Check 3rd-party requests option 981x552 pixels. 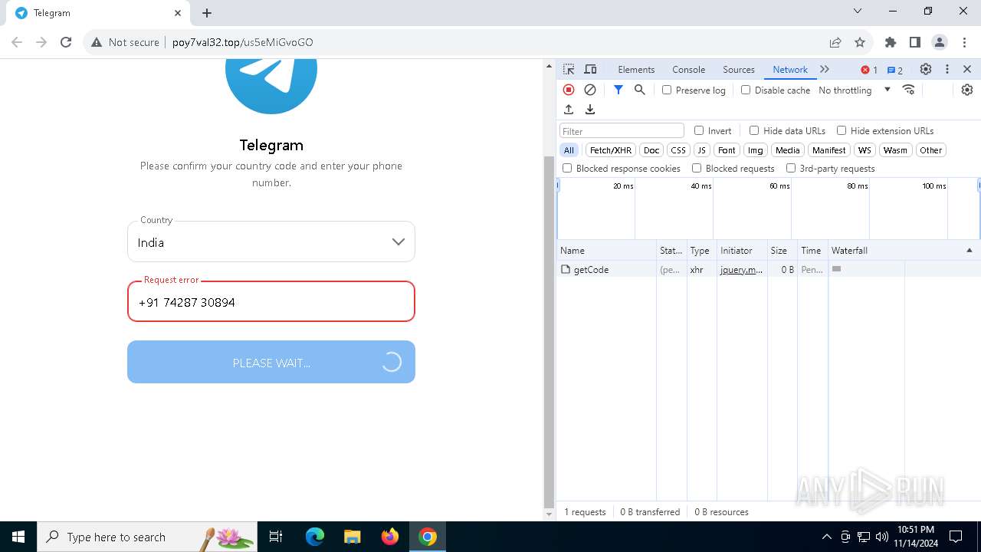(791, 168)
